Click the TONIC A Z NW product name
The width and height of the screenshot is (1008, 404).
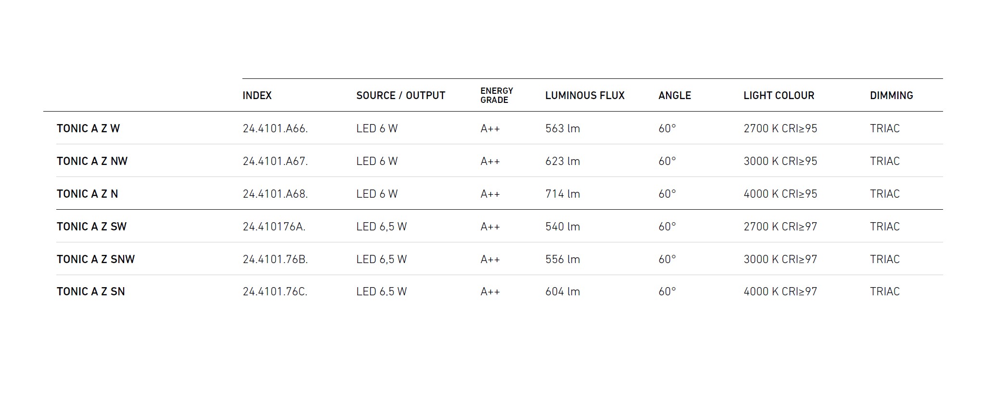(92, 161)
